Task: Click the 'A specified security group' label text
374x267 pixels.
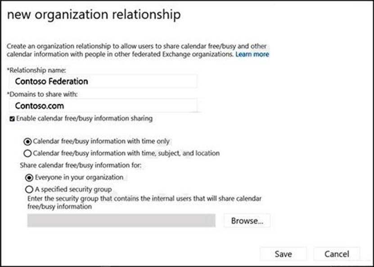Action: coord(72,189)
